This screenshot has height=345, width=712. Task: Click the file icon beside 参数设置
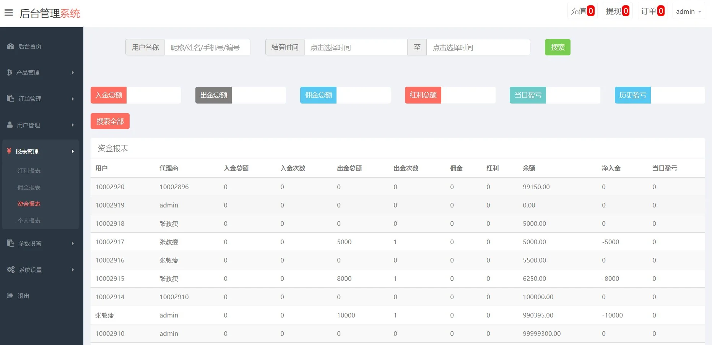(x=10, y=243)
